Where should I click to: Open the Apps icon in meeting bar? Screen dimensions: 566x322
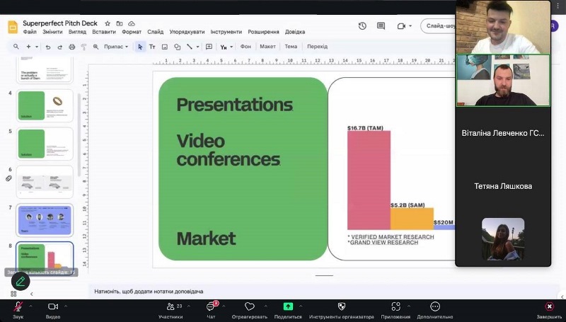pyautogui.click(x=395, y=306)
